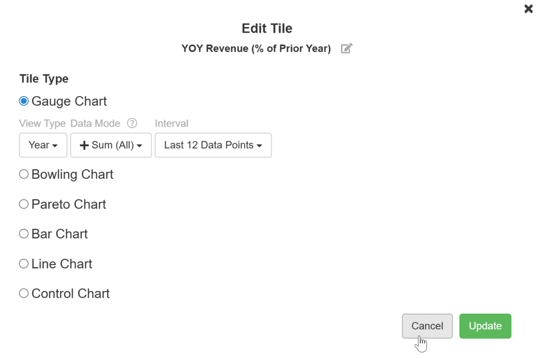Image resolution: width=537 pixels, height=359 pixels.
Task: Click the YOY Revenue tile title
Action: click(256, 48)
